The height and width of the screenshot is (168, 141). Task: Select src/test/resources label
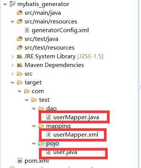[x=50, y=48]
